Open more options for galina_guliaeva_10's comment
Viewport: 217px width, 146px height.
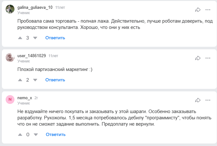point(208,10)
